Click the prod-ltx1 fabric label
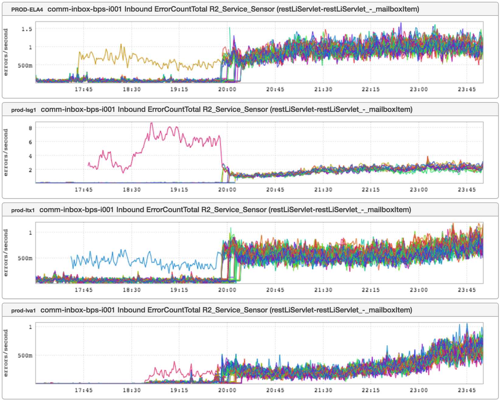Image resolution: width=500 pixels, height=400 pixels. (x=23, y=210)
